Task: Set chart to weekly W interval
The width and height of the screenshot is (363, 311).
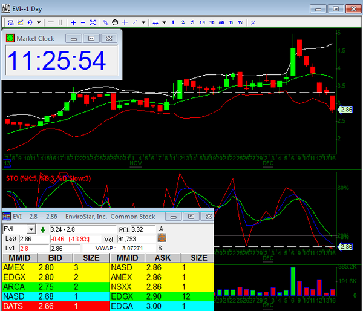Action: [x=240, y=22]
